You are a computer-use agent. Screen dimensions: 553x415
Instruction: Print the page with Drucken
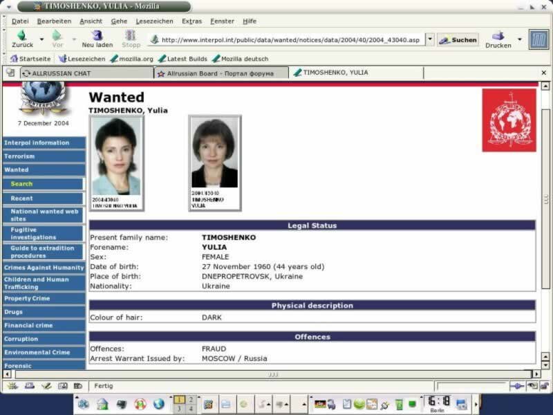click(x=498, y=39)
